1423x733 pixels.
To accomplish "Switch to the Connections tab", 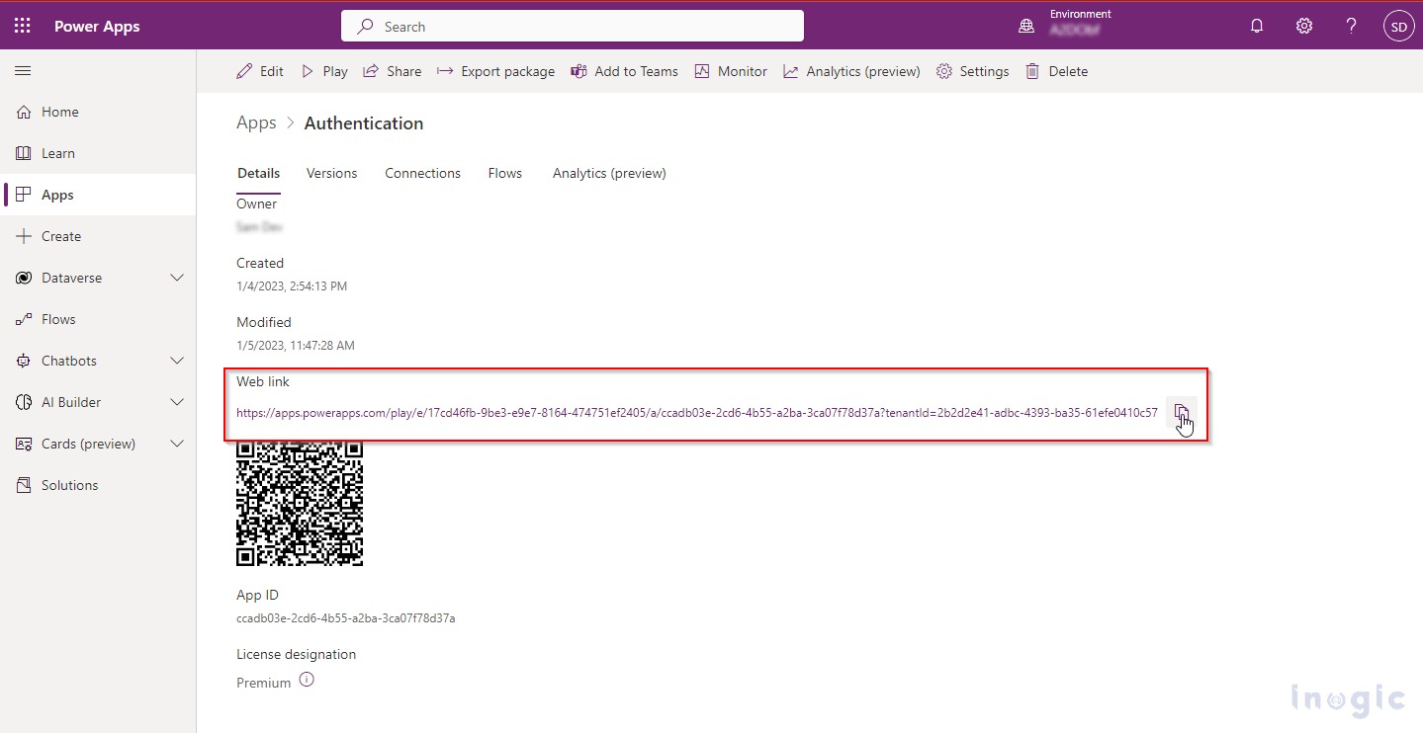I will pyautogui.click(x=422, y=173).
